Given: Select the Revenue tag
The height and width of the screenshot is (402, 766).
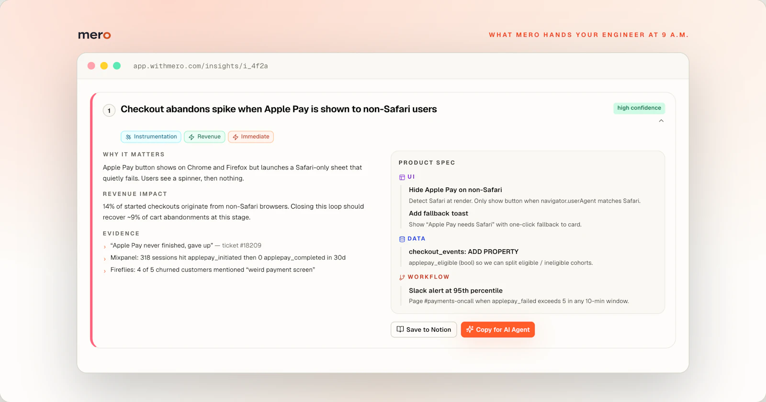Looking at the screenshot, I should point(204,137).
